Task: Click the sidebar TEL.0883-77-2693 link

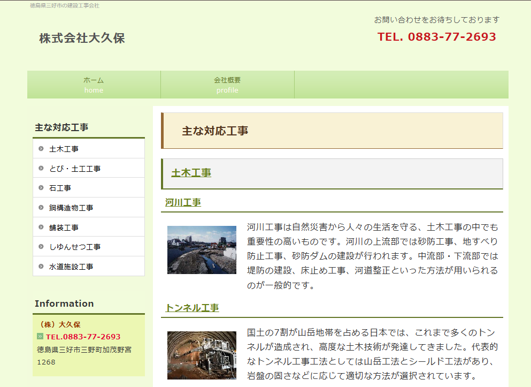Action: tap(83, 337)
